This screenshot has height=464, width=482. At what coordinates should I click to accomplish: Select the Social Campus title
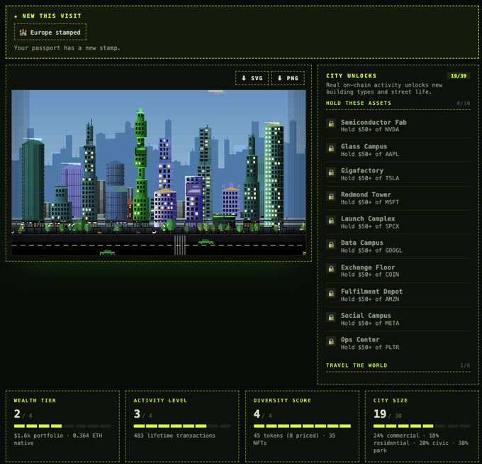coord(366,316)
